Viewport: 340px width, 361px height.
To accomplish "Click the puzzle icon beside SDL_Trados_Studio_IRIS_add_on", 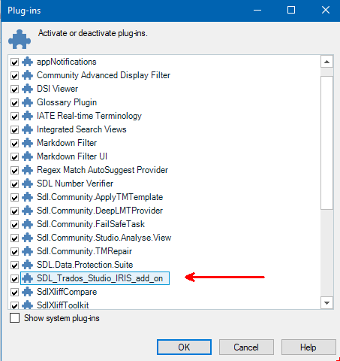I will pos(27,278).
